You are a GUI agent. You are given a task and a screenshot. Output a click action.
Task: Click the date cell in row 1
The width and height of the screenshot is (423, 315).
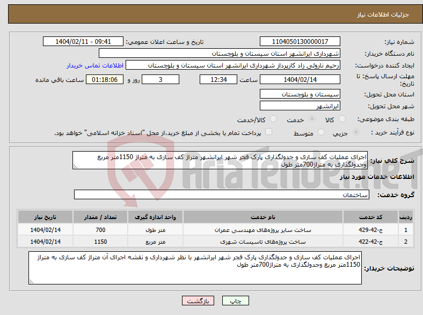[x=45, y=230]
